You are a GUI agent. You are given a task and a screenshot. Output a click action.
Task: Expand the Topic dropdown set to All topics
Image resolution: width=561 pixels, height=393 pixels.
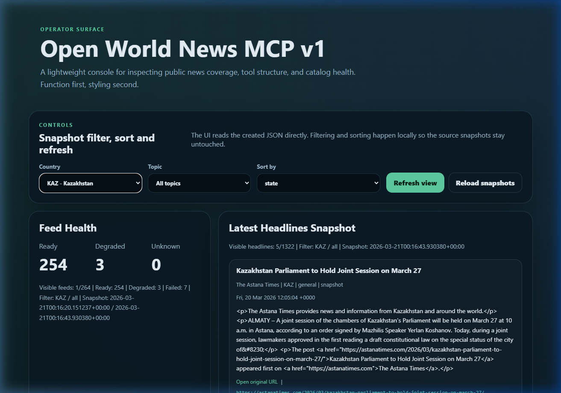[x=199, y=183]
